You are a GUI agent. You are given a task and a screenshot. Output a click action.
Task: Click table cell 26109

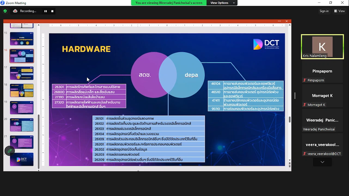click(x=99, y=139)
